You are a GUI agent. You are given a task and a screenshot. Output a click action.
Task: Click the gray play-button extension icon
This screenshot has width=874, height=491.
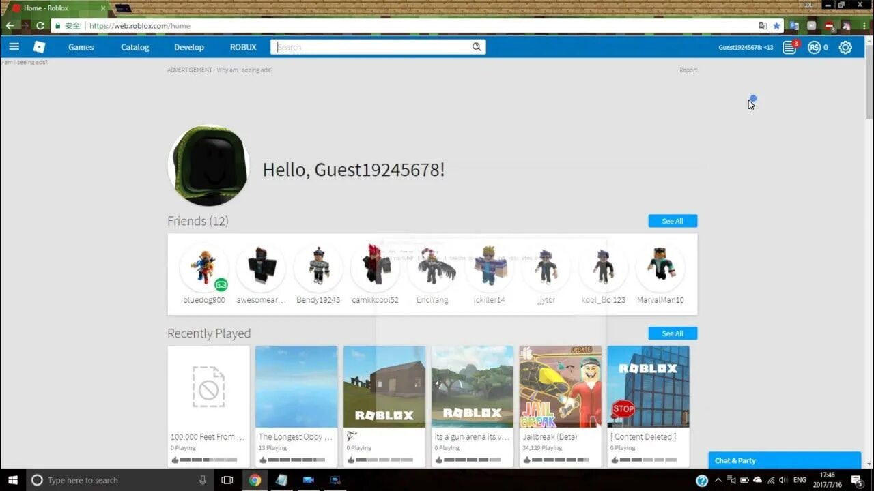(811, 26)
